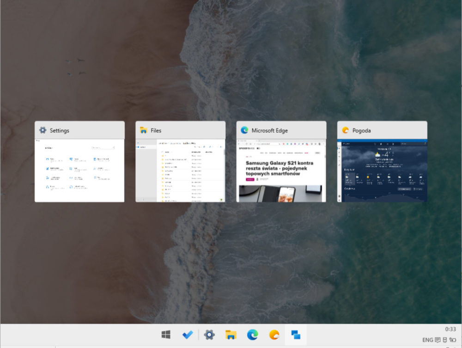Launch Microsoft Edge from the taskbar
462x348 pixels.
tap(253, 335)
